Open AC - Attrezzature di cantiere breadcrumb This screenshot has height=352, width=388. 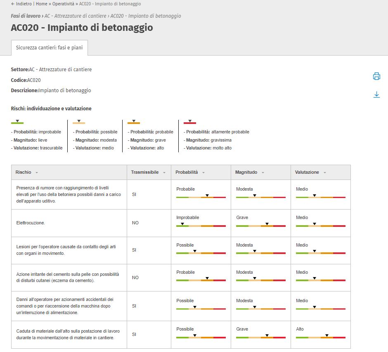pos(76,16)
